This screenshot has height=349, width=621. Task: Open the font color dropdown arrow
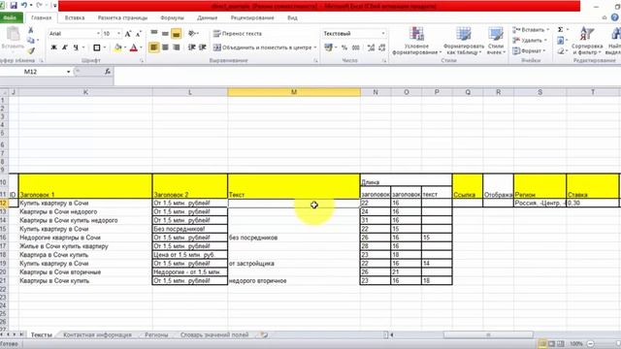(x=141, y=48)
